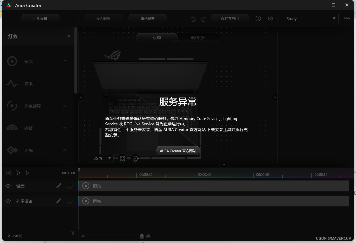356x243 pixels.
Task: Click the playhead at timeline start
Action: coord(79,170)
